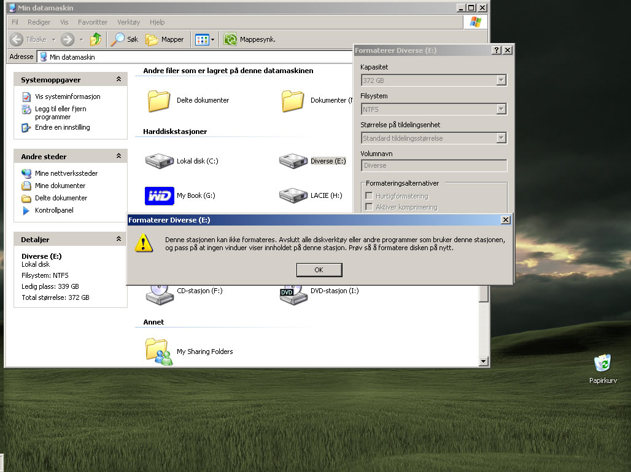Click 'Total størrelse: 372 GB' text
Screen dimensions: 631x472
[55, 297]
